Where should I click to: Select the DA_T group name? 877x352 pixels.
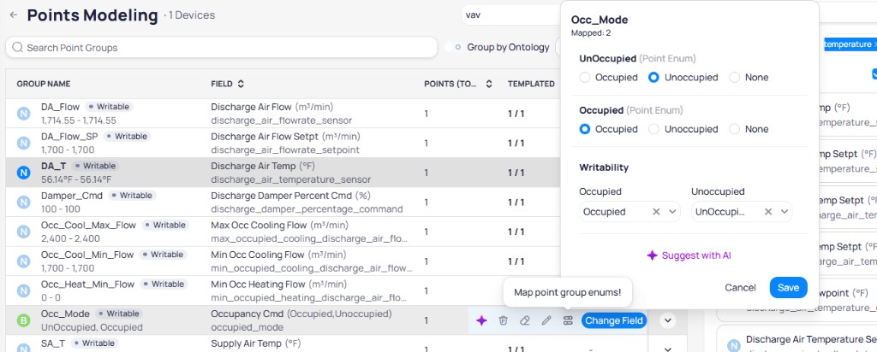point(54,166)
